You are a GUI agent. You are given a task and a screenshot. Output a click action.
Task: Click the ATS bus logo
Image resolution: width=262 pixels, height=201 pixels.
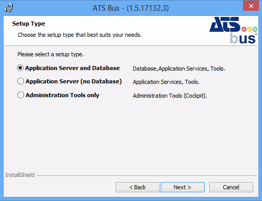pyautogui.click(x=233, y=30)
